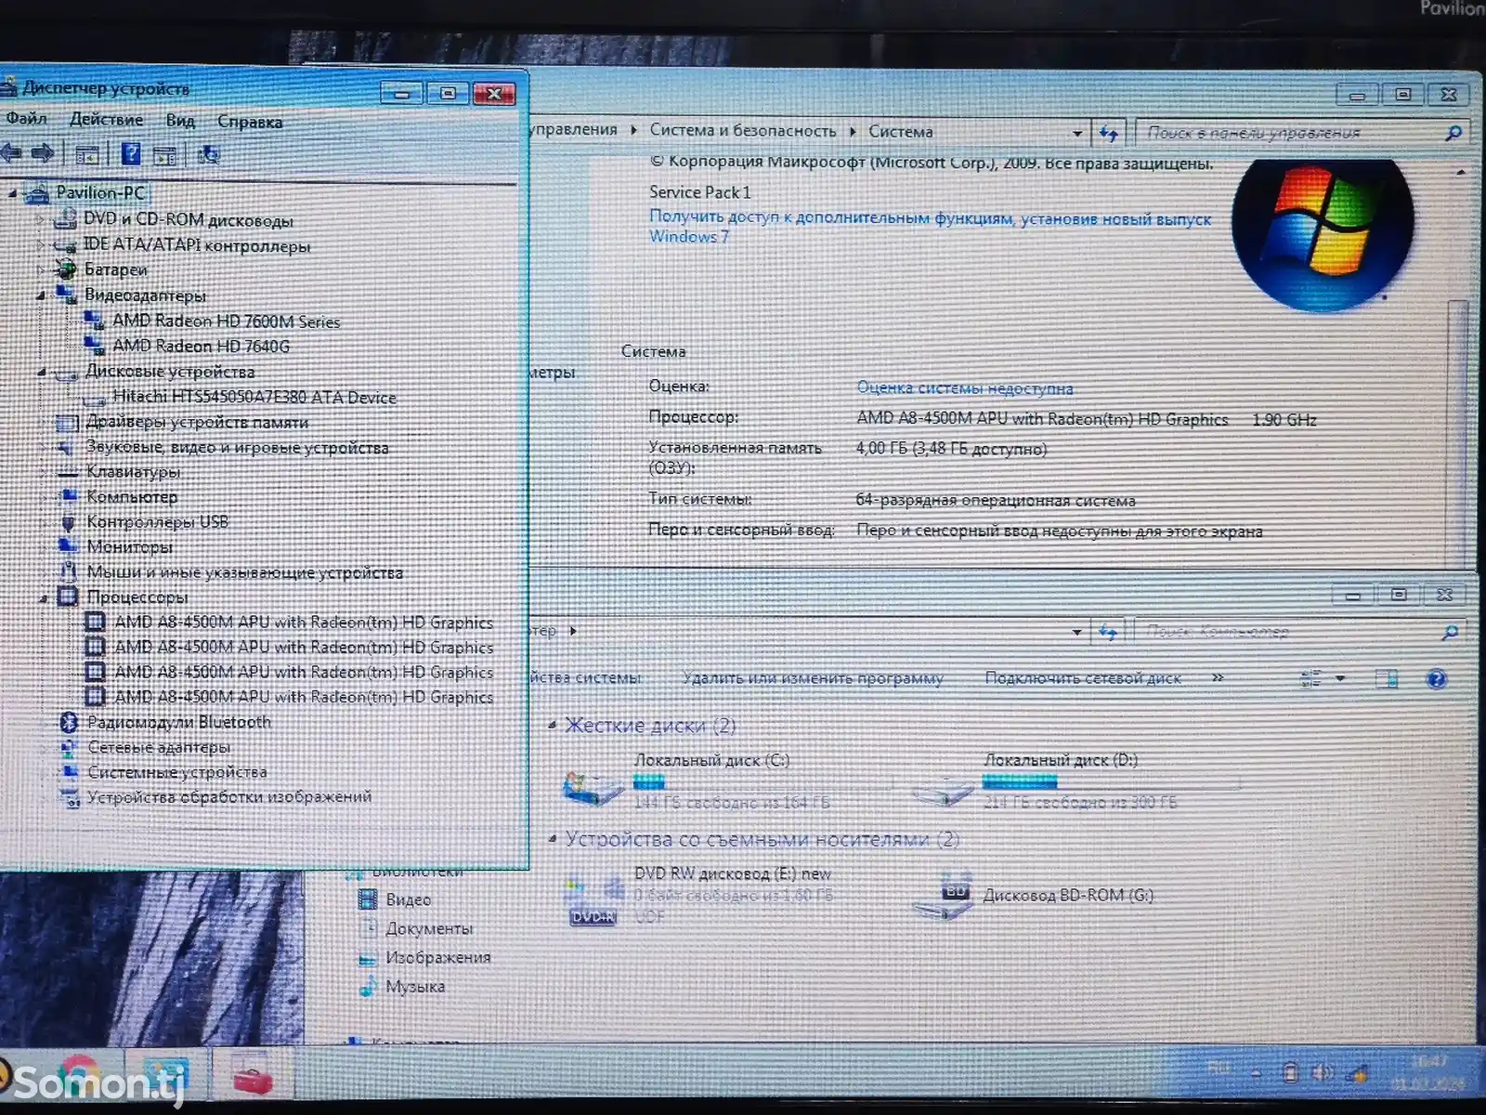
Task: Click Система и безопасность breadcrumb
Action: [742, 131]
